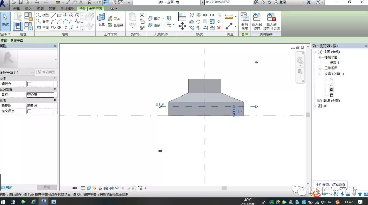The width and height of the screenshot is (368, 205).
Task: Collapse the 楼层平面 tree node
Action: click(320, 57)
